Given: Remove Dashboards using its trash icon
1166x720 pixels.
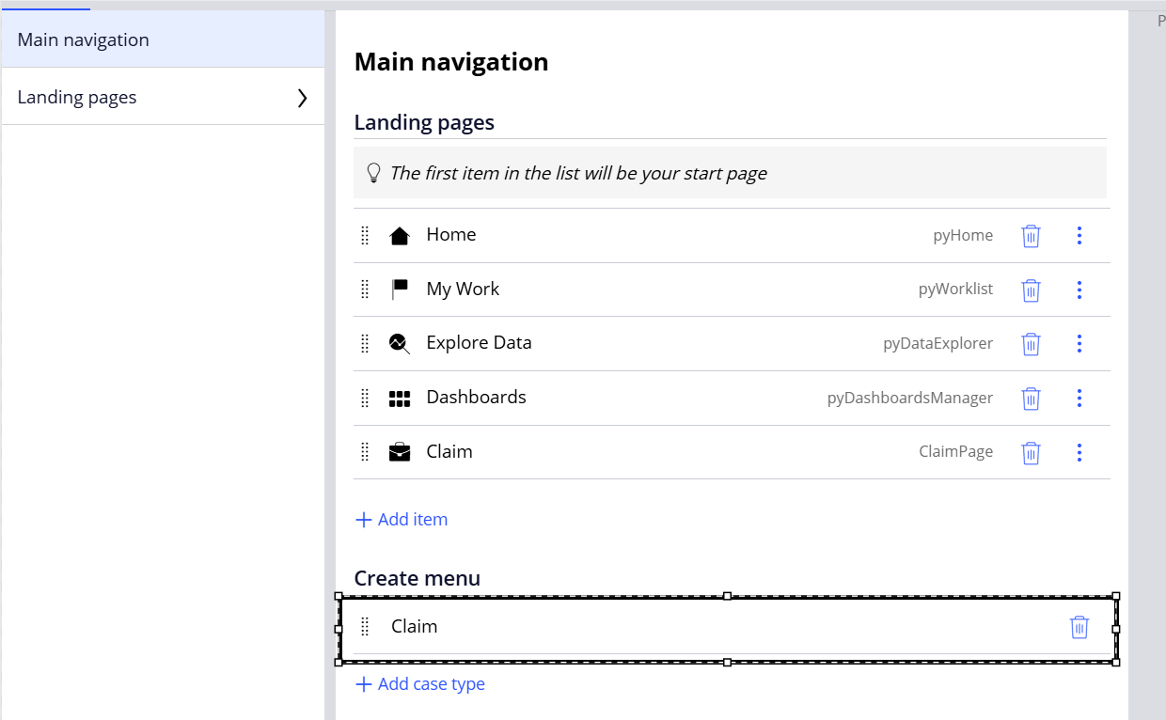Looking at the screenshot, I should click(x=1031, y=399).
